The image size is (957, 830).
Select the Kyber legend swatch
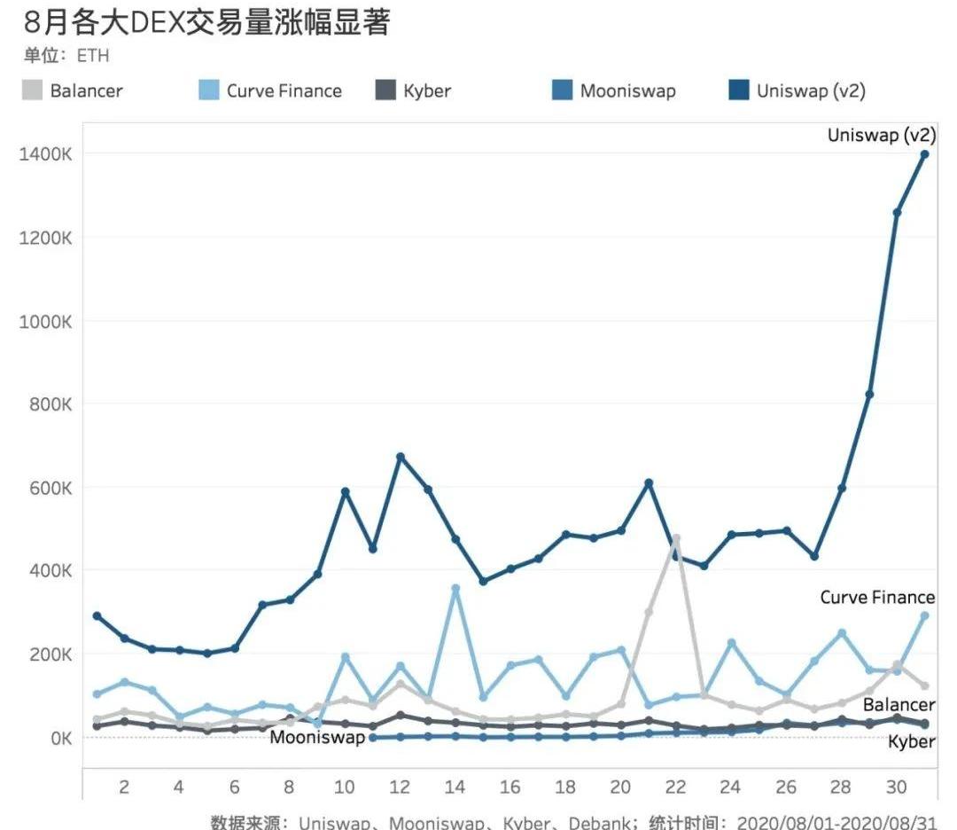pyautogui.click(x=385, y=90)
